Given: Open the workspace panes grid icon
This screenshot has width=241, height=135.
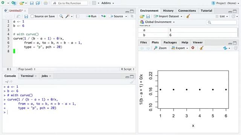Looking at the screenshot, I should [94, 3].
